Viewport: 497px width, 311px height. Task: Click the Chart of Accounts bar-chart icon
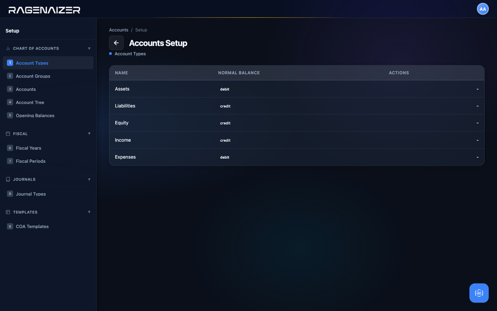8,48
